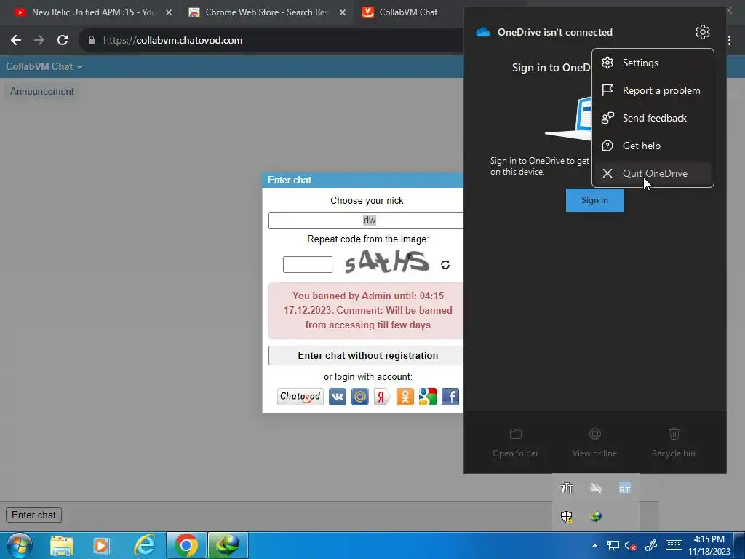
Task: Open Internet Explorer from taskbar
Action: pos(145,545)
